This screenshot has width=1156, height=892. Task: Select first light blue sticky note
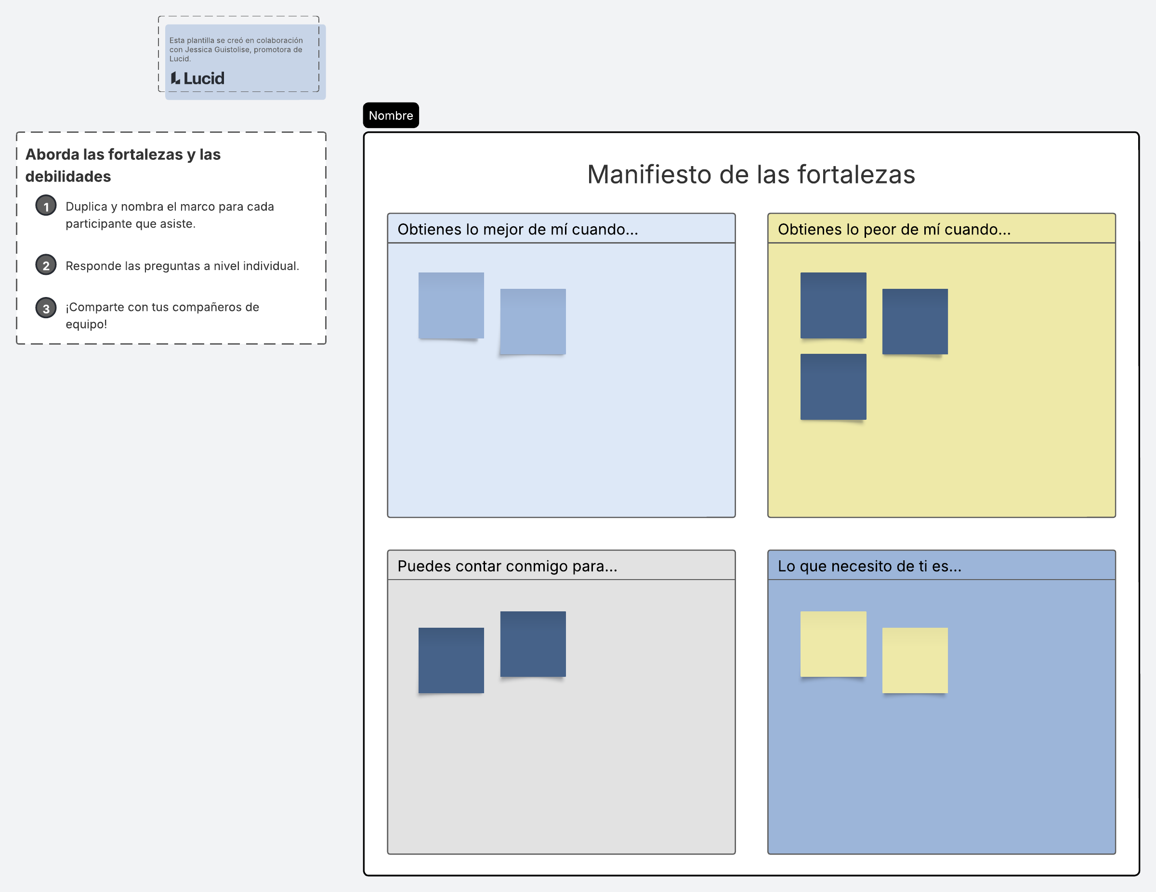click(451, 305)
